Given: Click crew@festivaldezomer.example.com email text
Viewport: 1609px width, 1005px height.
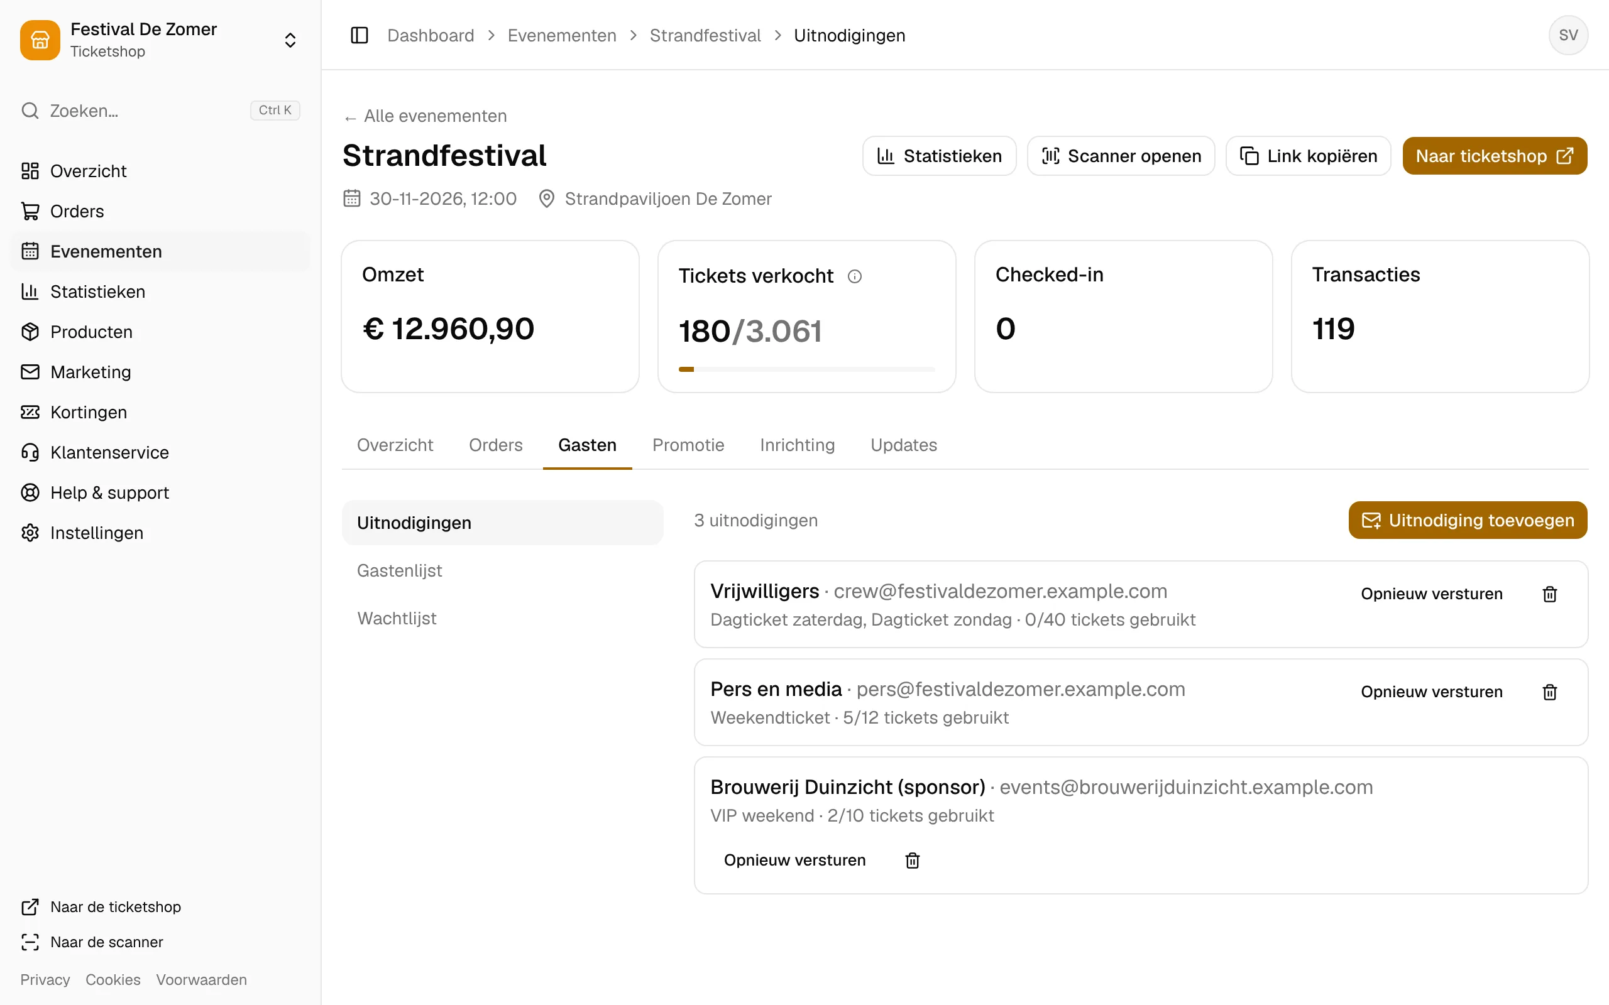Looking at the screenshot, I should (1000, 591).
